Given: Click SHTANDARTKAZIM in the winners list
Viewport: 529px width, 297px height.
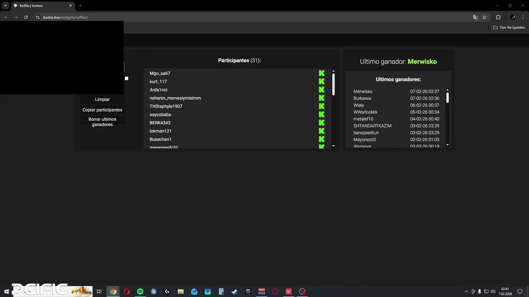Looking at the screenshot, I should 372,126.
